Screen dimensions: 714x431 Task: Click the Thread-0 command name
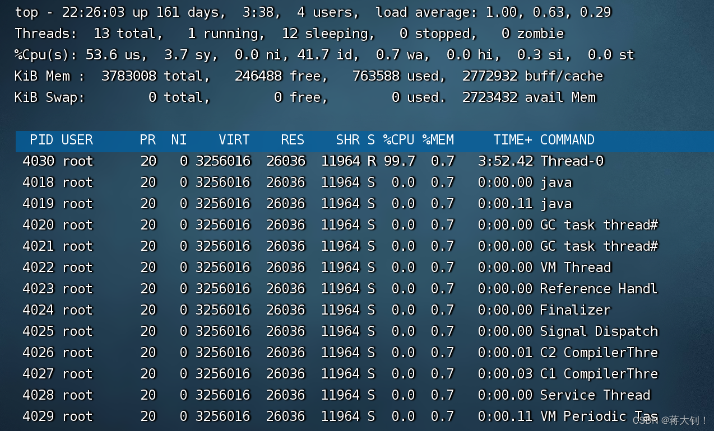[572, 161]
